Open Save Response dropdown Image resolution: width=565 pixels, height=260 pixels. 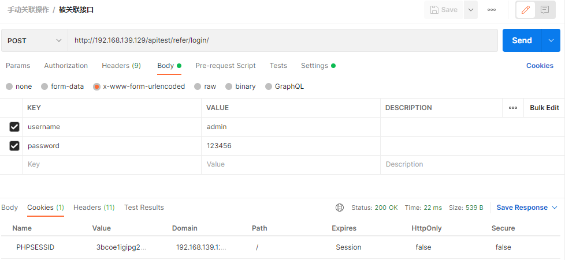click(x=527, y=208)
